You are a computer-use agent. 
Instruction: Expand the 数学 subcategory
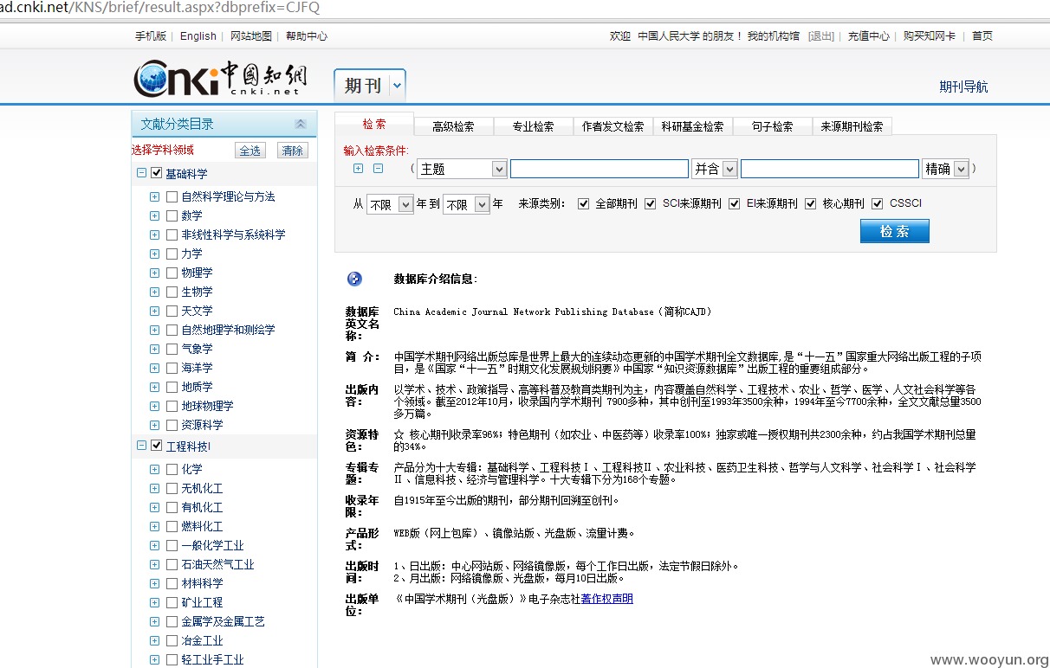point(154,215)
